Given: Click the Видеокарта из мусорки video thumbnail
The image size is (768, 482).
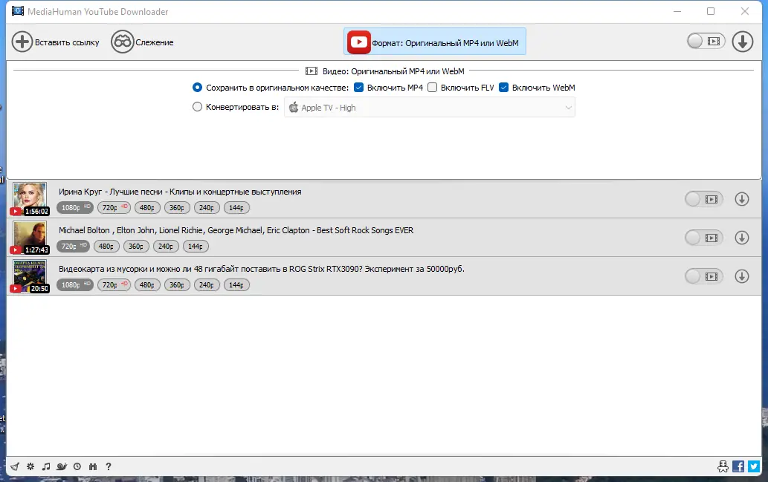Looking at the screenshot, I should 30,276.
